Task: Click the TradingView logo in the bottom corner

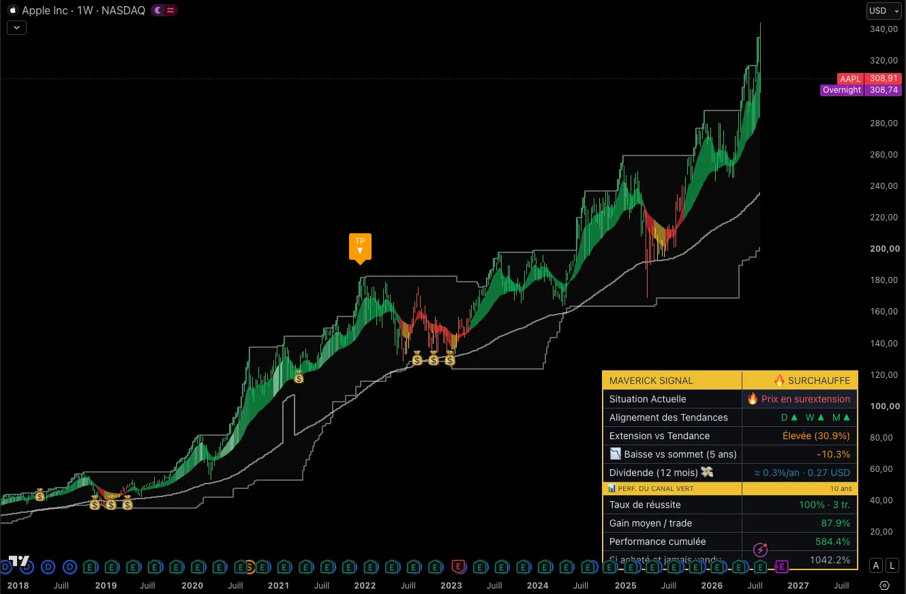Action: [19, 561]
